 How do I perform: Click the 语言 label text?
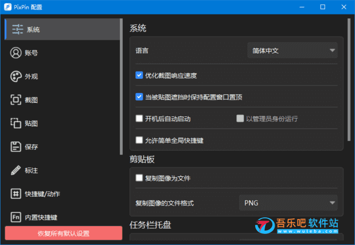tap(142, 50)
